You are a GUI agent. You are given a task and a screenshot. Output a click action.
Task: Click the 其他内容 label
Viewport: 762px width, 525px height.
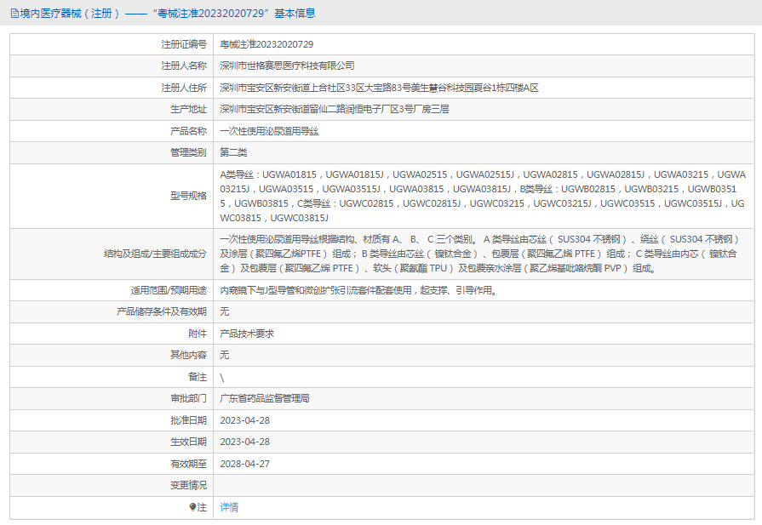tap(188, 355)
